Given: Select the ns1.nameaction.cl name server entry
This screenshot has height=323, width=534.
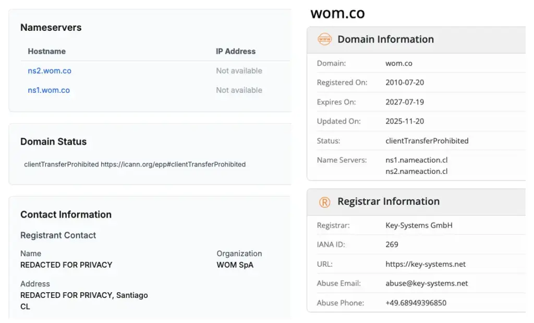Looking at the screenshot, I should tap(417, 160).
